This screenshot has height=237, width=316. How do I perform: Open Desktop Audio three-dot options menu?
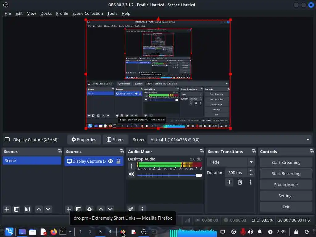pos(131,166)
